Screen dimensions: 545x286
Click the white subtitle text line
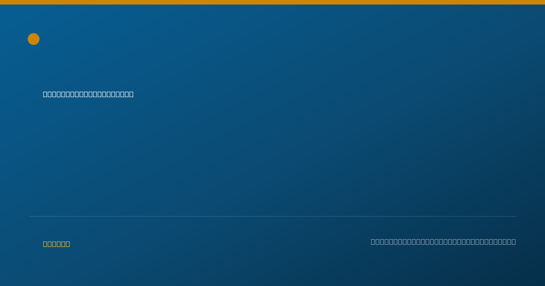tap(88, 94)
